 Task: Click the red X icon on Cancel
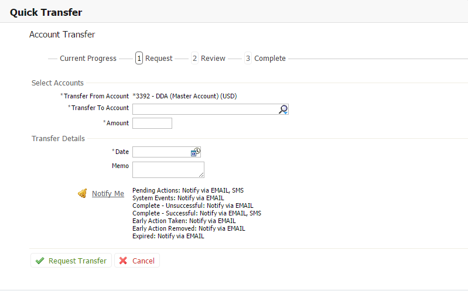point(123,261)
